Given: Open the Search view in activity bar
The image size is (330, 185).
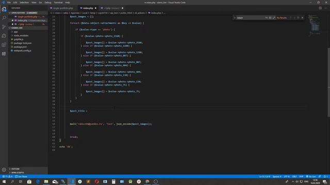Looking at the screenshot, I should click(x=4, y=18).
